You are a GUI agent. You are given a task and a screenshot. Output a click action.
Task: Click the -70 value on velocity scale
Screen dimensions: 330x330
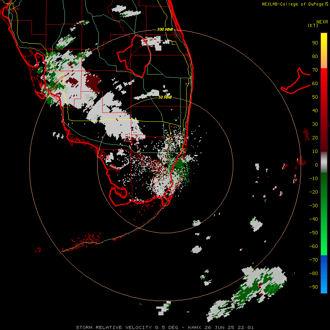313,260
